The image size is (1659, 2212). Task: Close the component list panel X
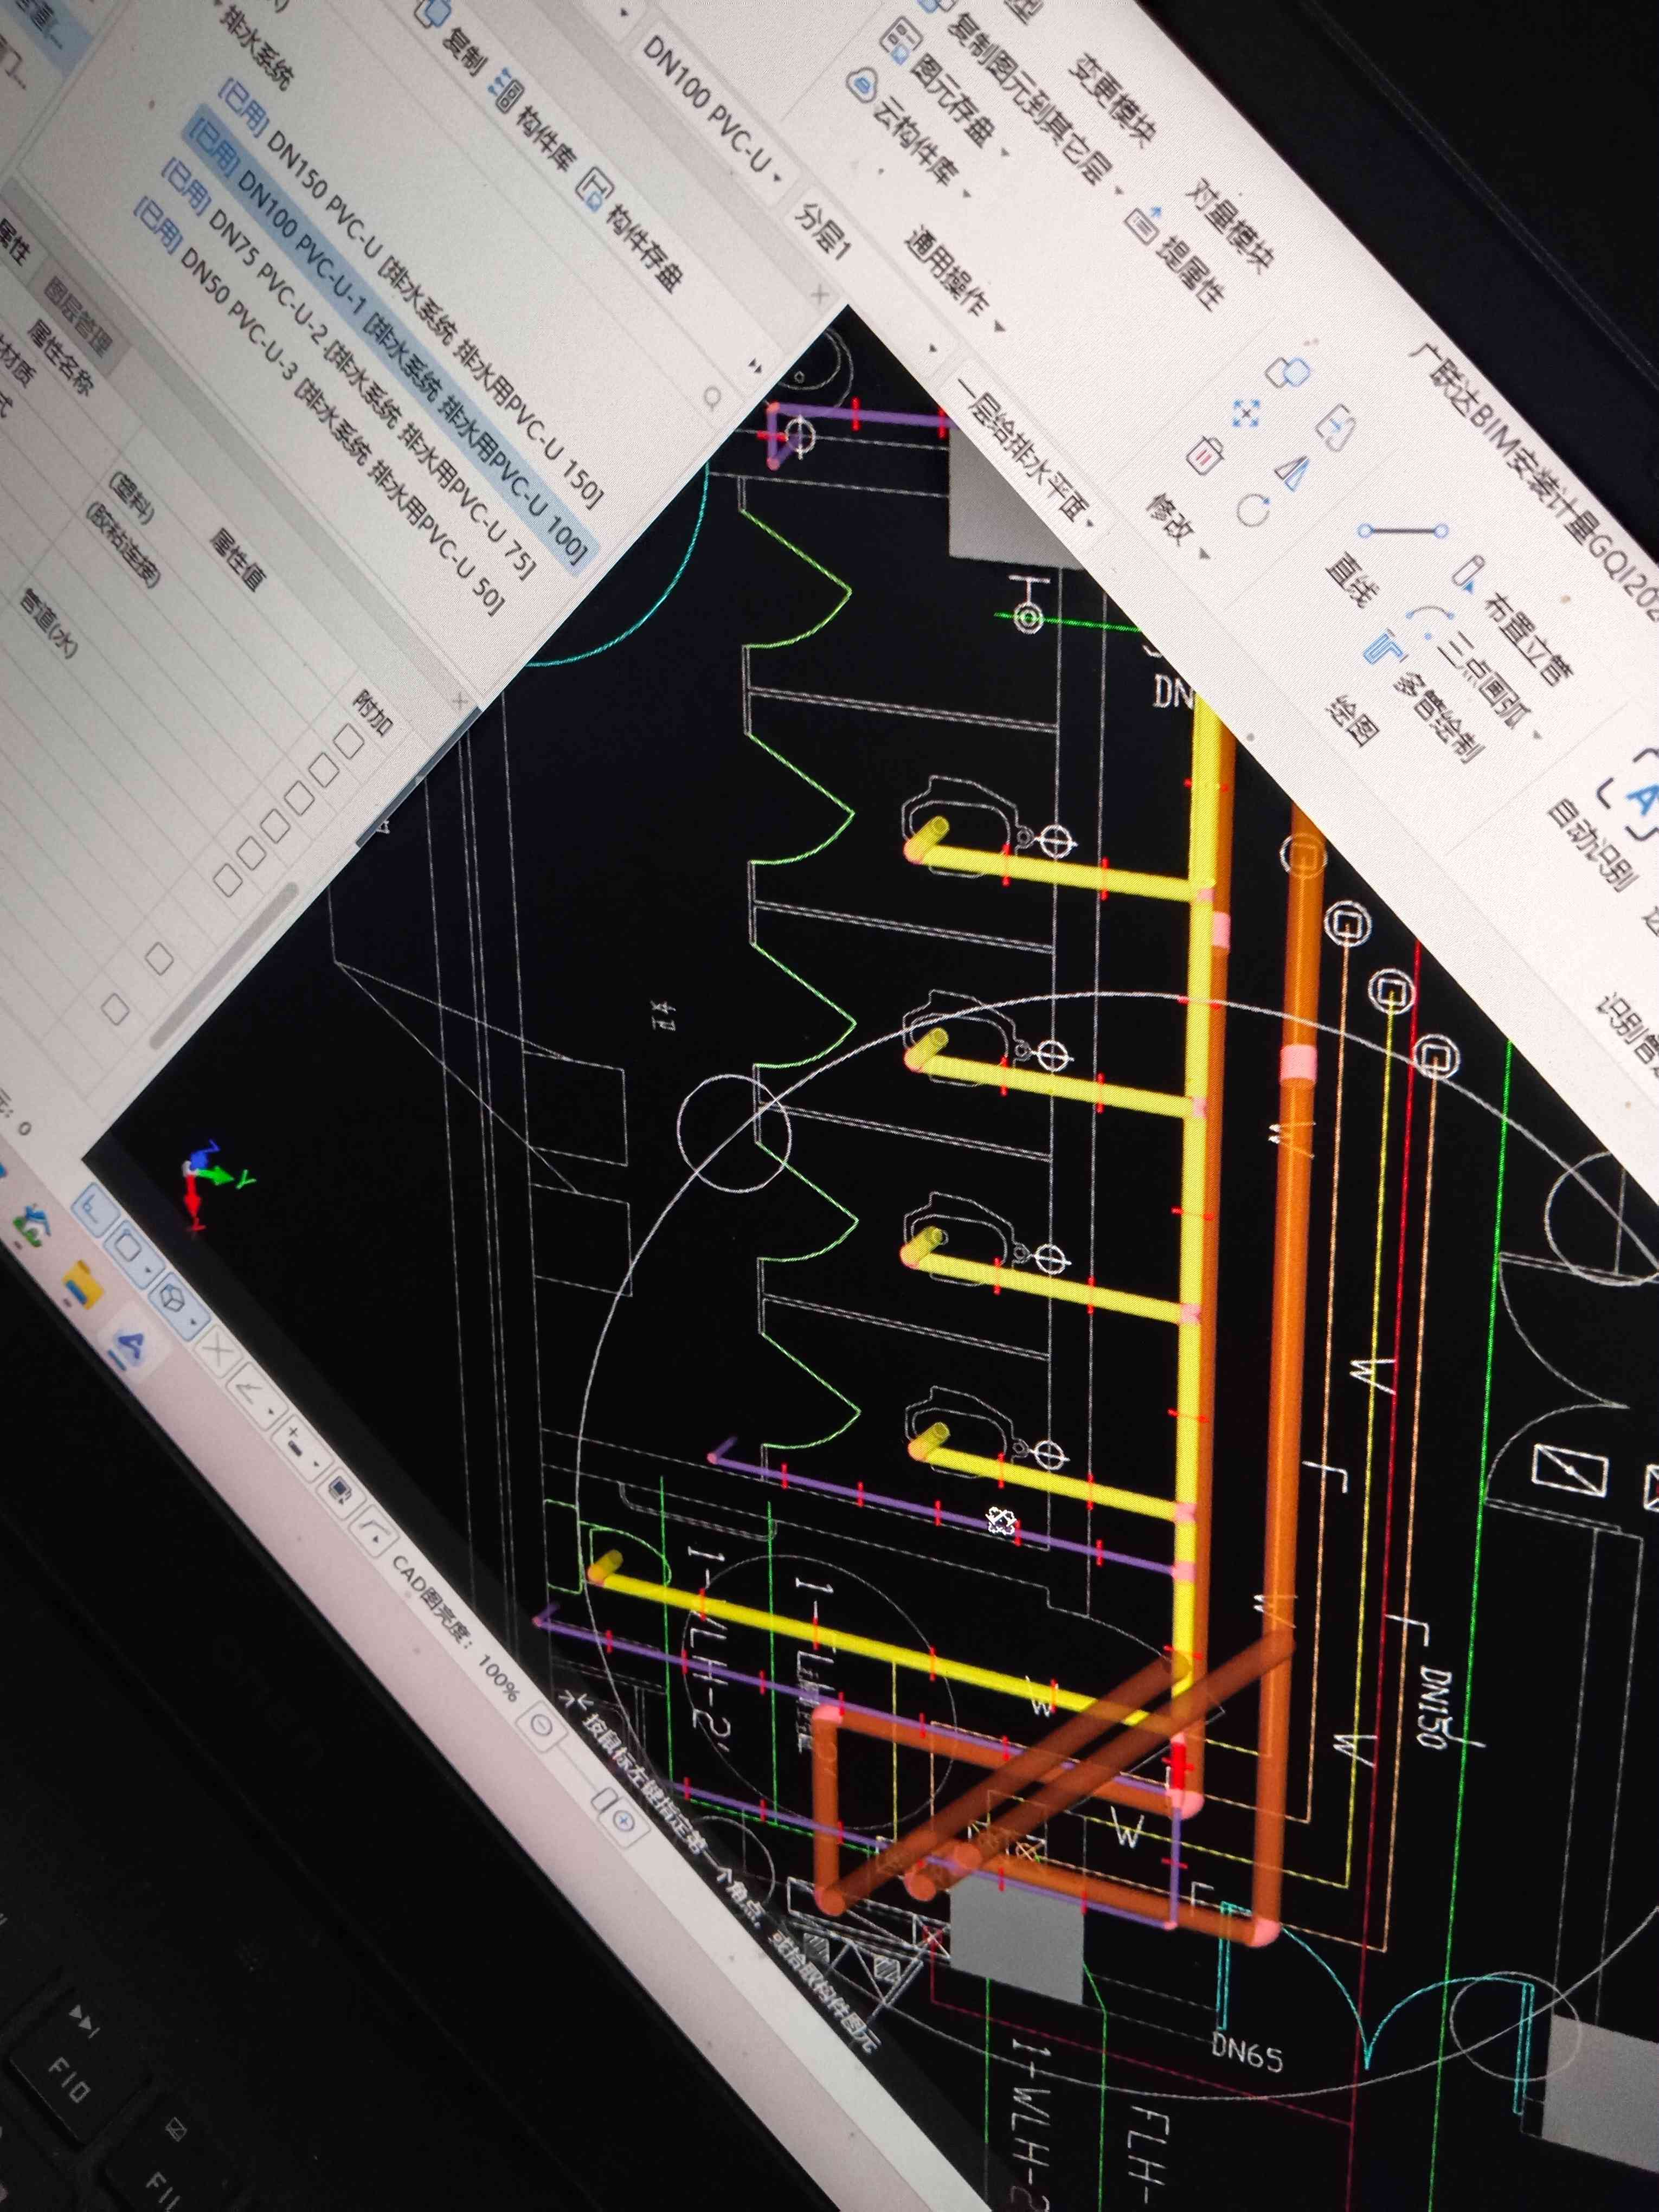[x=819, y=294]
